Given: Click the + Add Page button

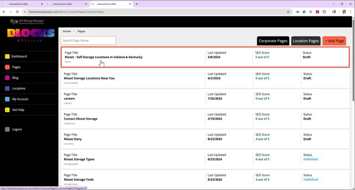Looking at the screenshot, I should pyautogui.click(x=334, y=41).
